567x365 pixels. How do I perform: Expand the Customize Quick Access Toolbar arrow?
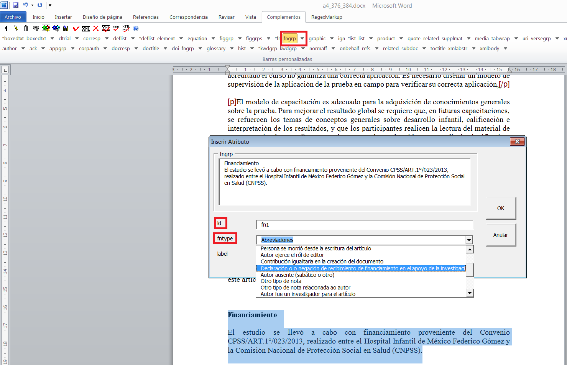point(50,5)
